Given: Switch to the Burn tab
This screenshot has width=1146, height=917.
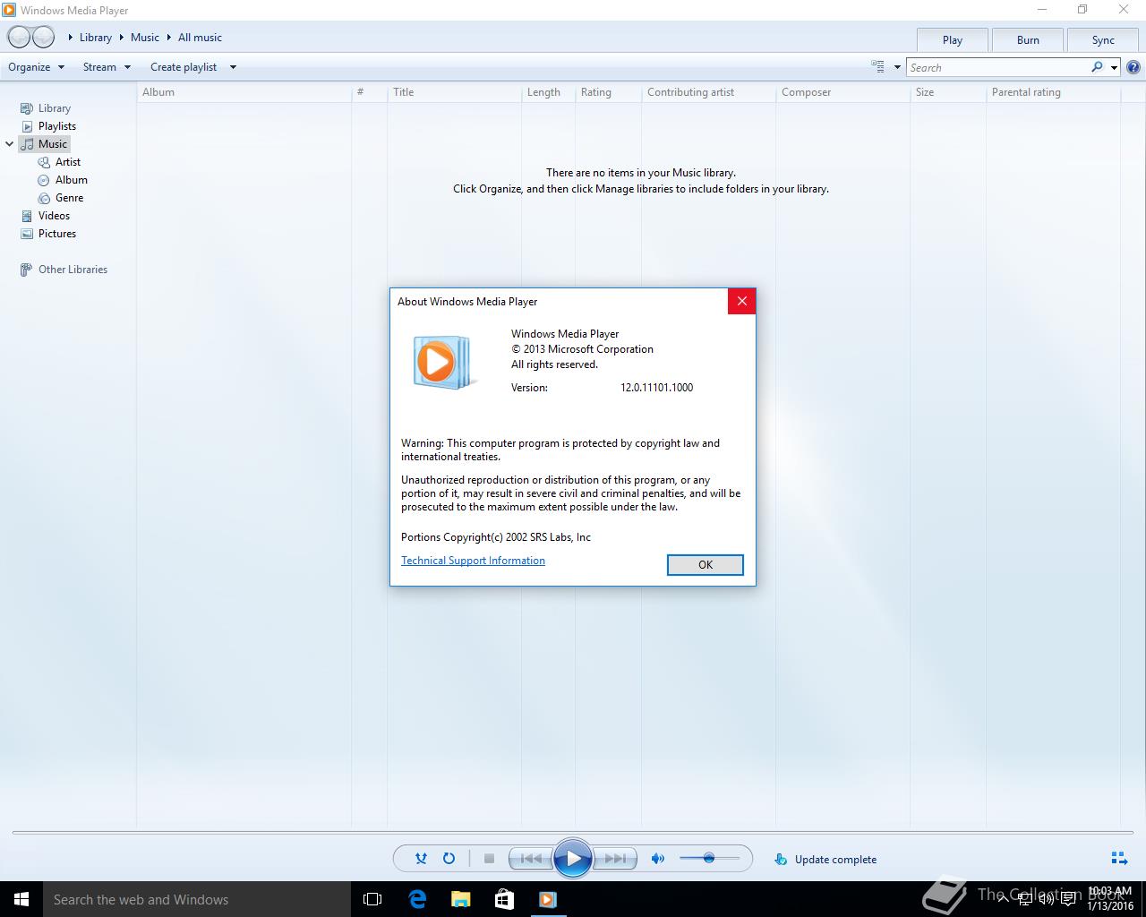Looking at the screenshot, I should point(1028,39).
